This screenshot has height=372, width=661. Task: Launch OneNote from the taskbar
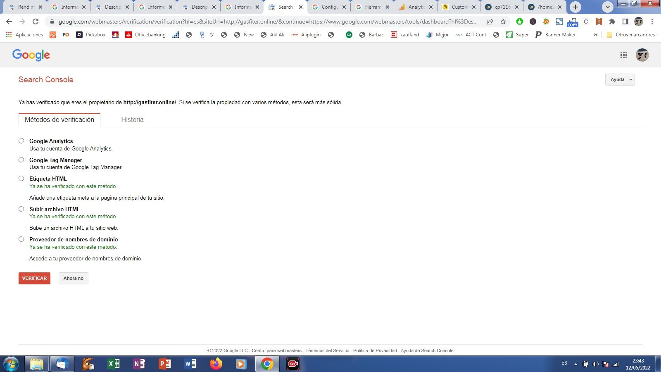tap(139, 364)
